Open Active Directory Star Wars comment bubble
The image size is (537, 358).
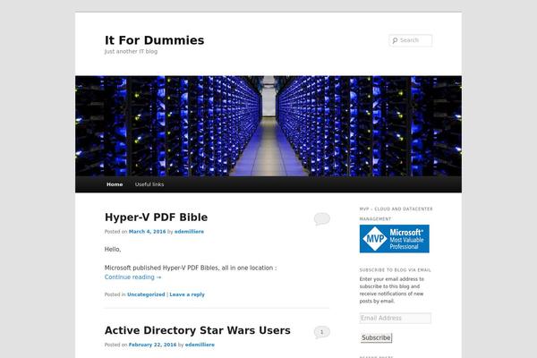click(x=322, y=332)
